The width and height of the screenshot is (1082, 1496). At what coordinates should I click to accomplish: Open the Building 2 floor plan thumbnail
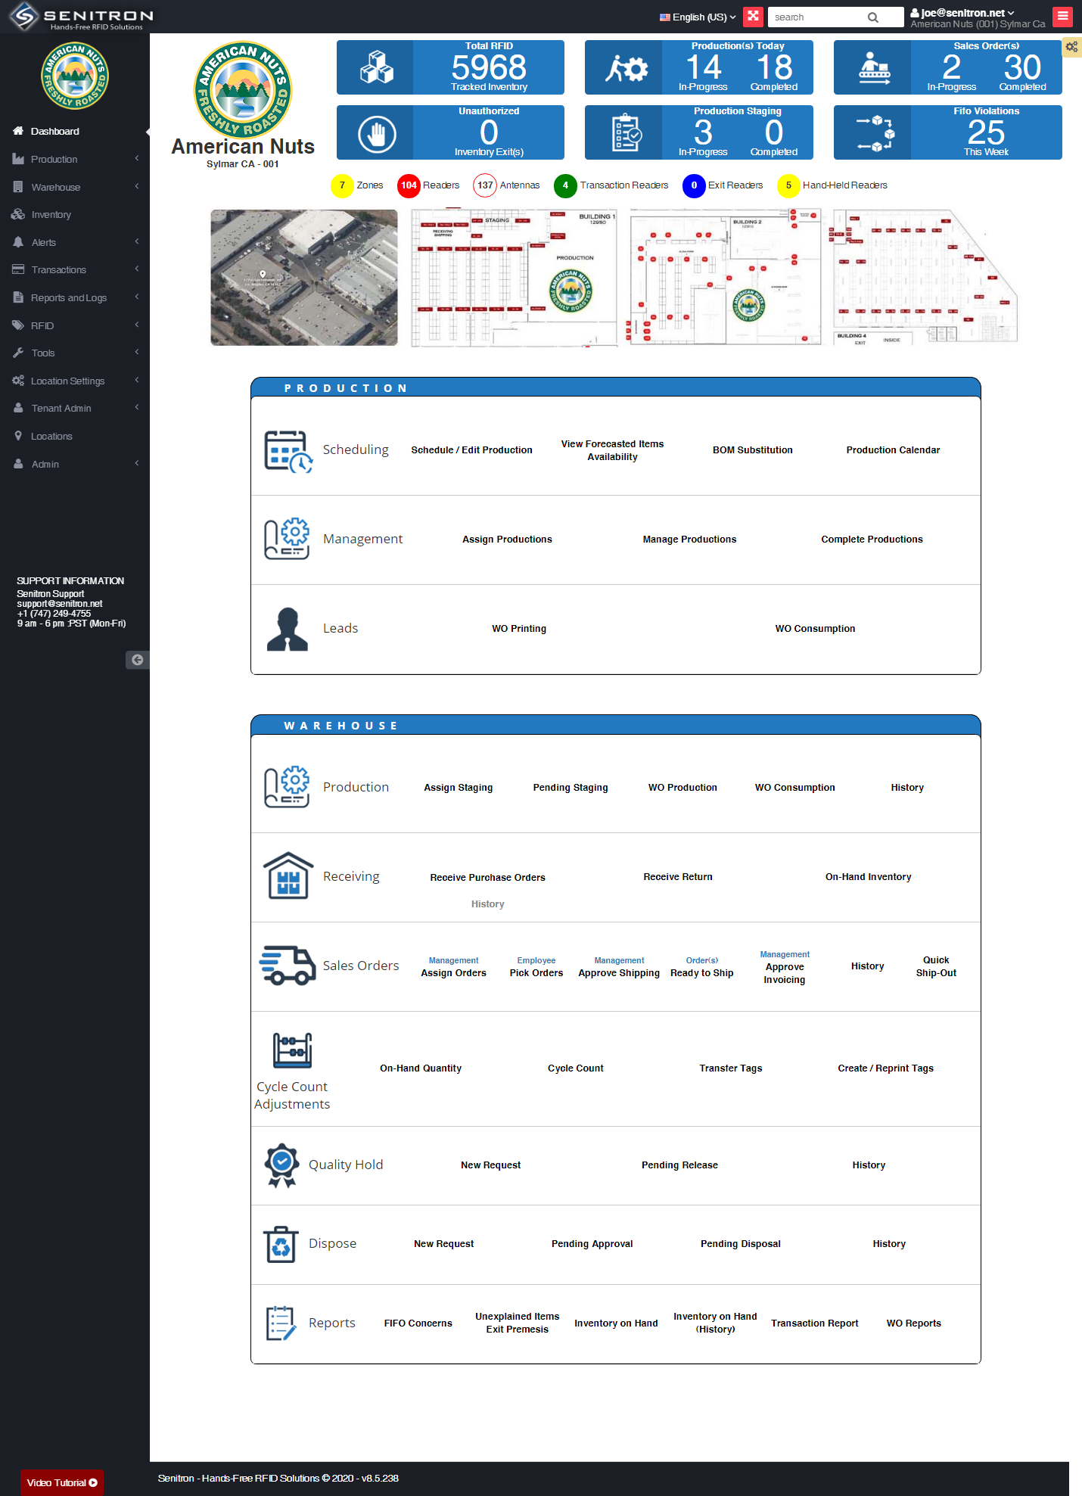726,278
